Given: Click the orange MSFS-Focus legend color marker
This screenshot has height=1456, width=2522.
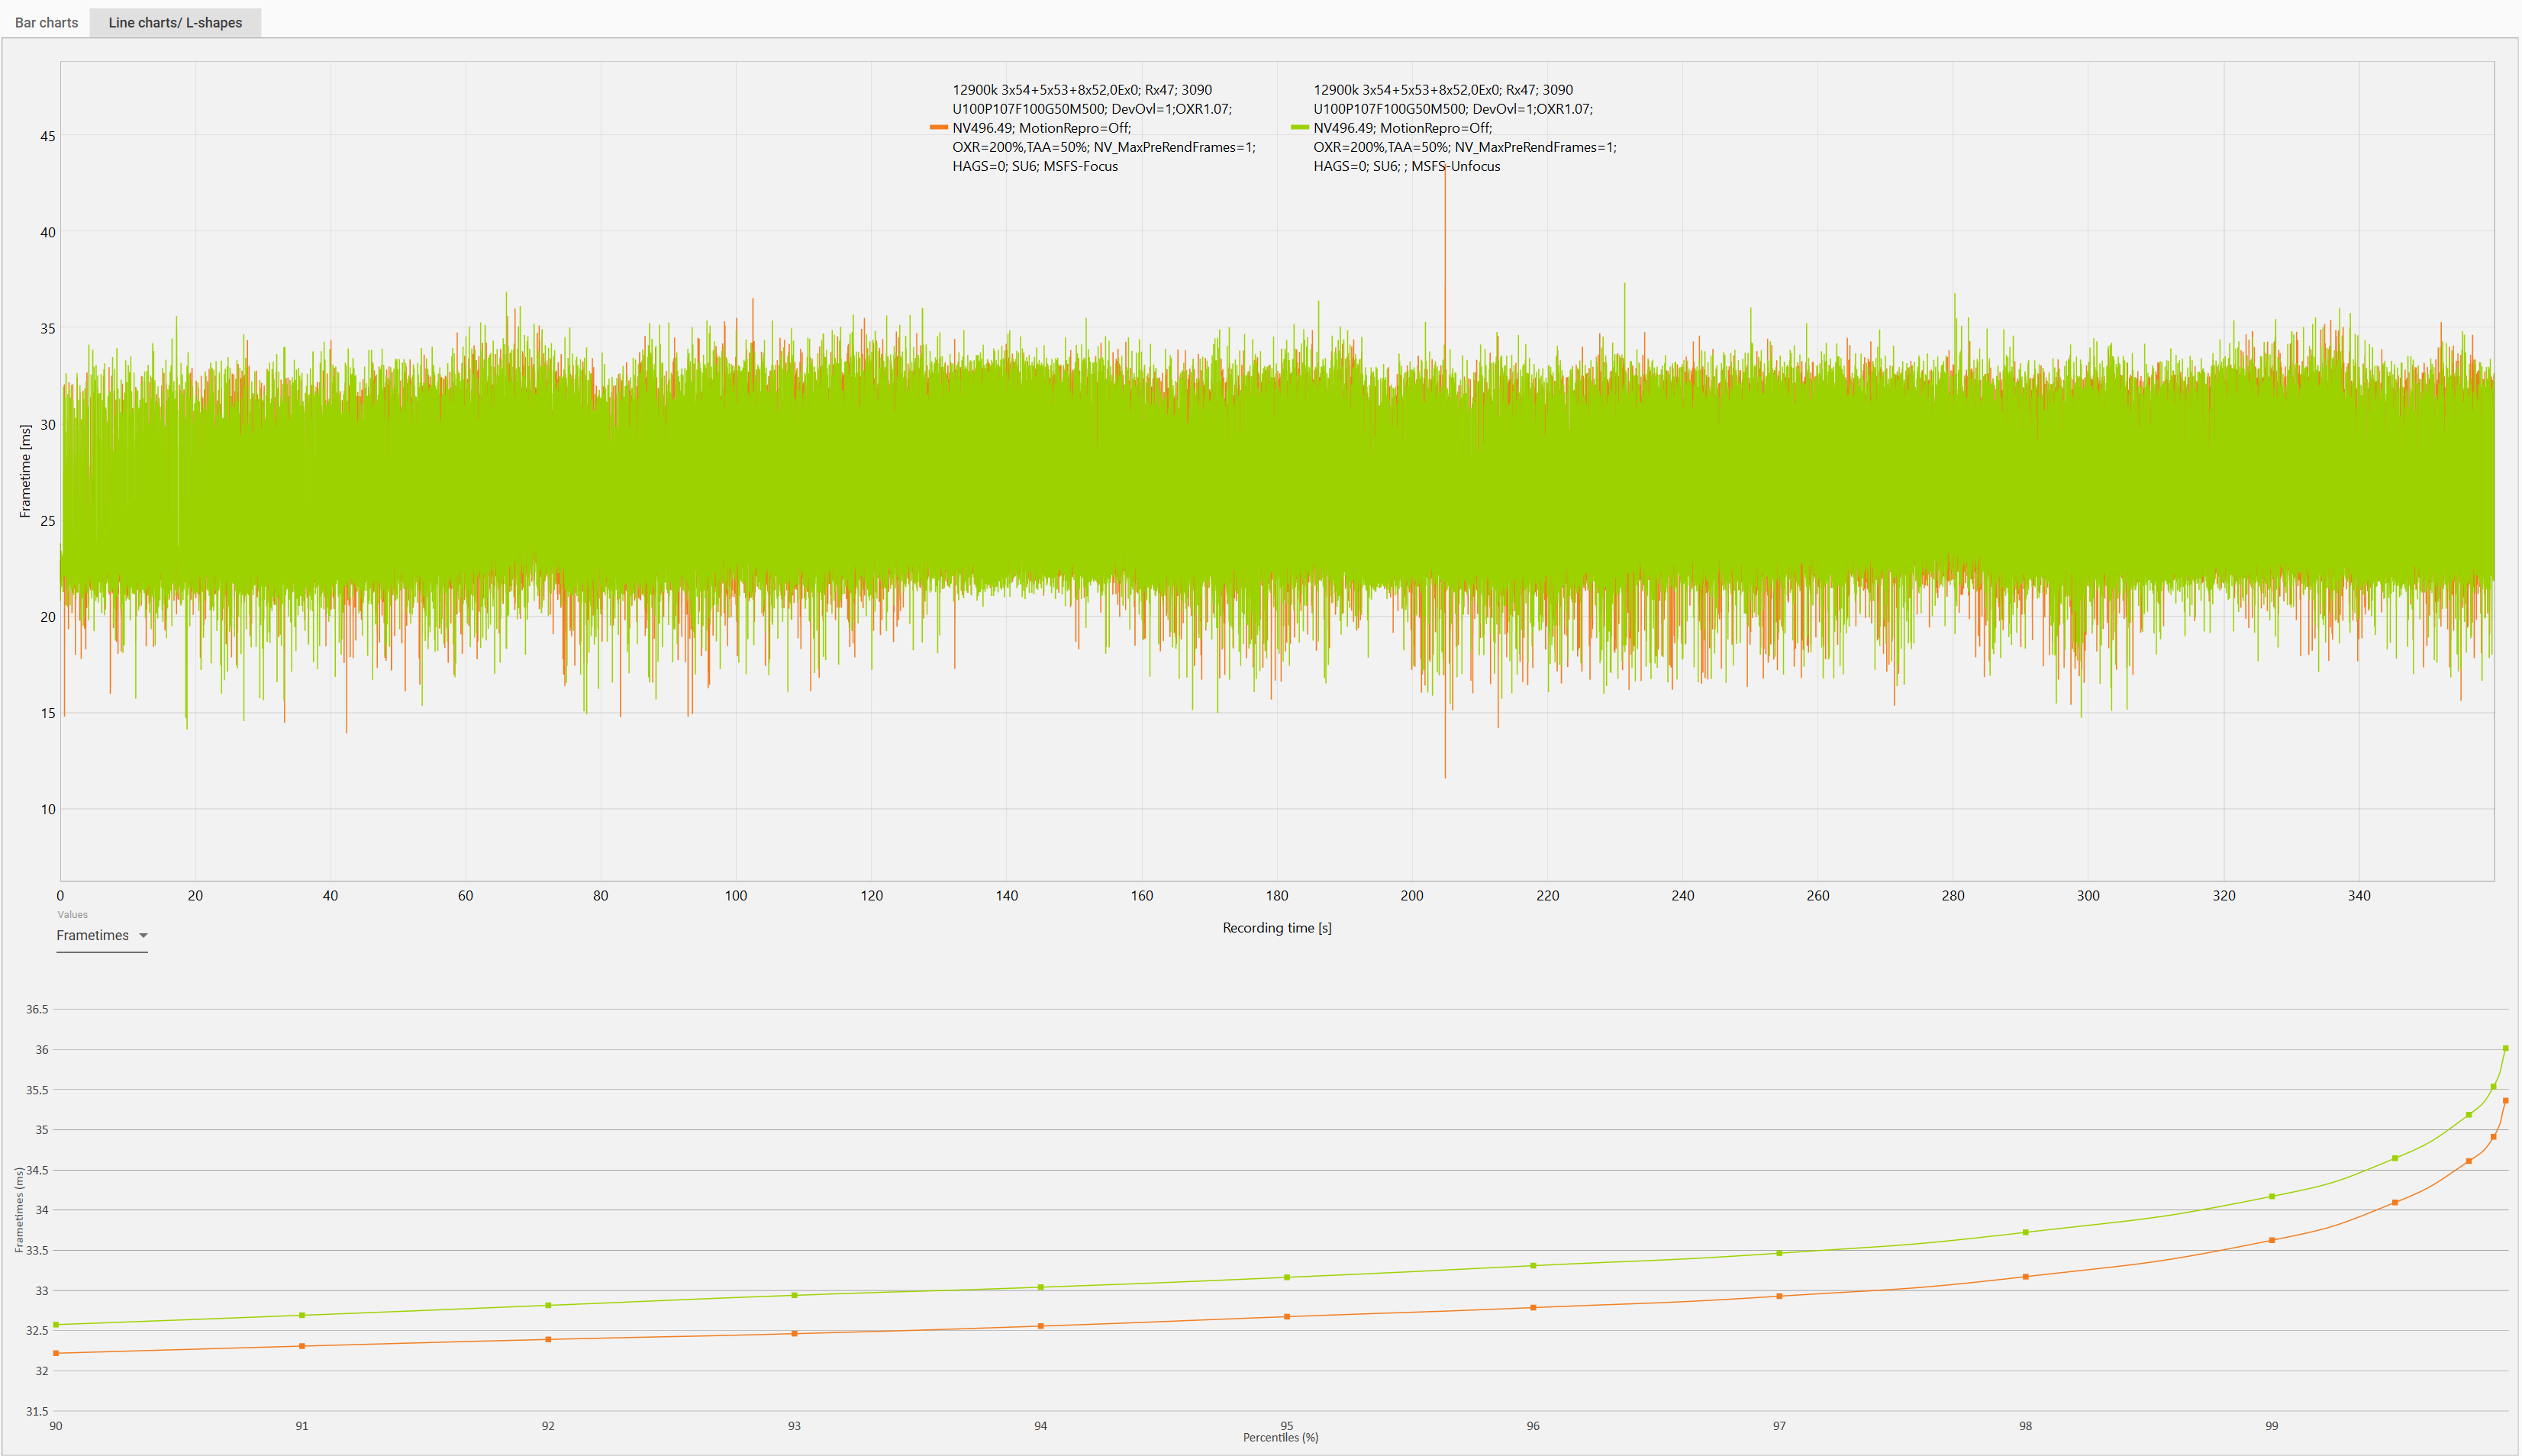Looking at the screenshot, I should (x=938, y=127).
